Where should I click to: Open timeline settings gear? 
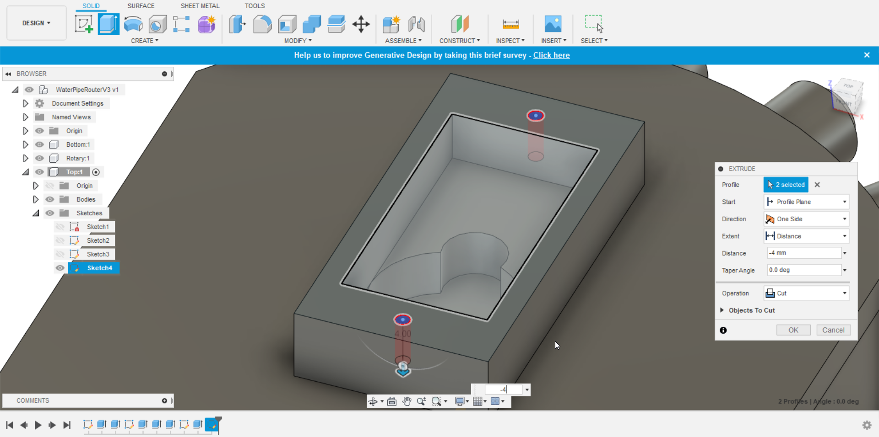867,425
